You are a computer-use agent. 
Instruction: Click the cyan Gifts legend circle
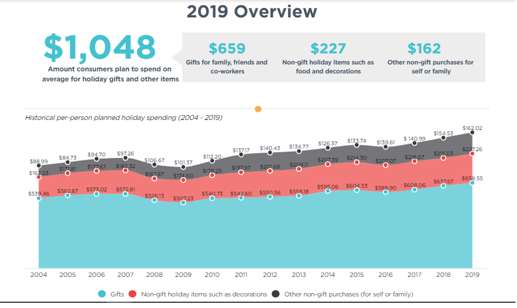(x=102, y=294)
